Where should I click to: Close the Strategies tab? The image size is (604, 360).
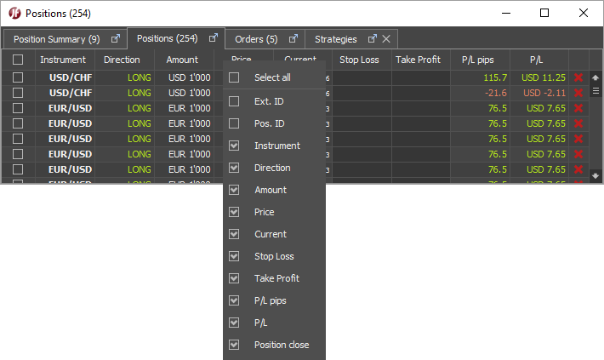(x=386, y=39)
